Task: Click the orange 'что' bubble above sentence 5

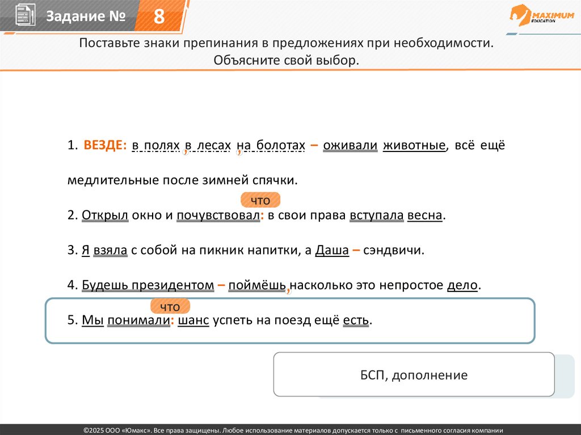Action: click(x=170, y=306)
